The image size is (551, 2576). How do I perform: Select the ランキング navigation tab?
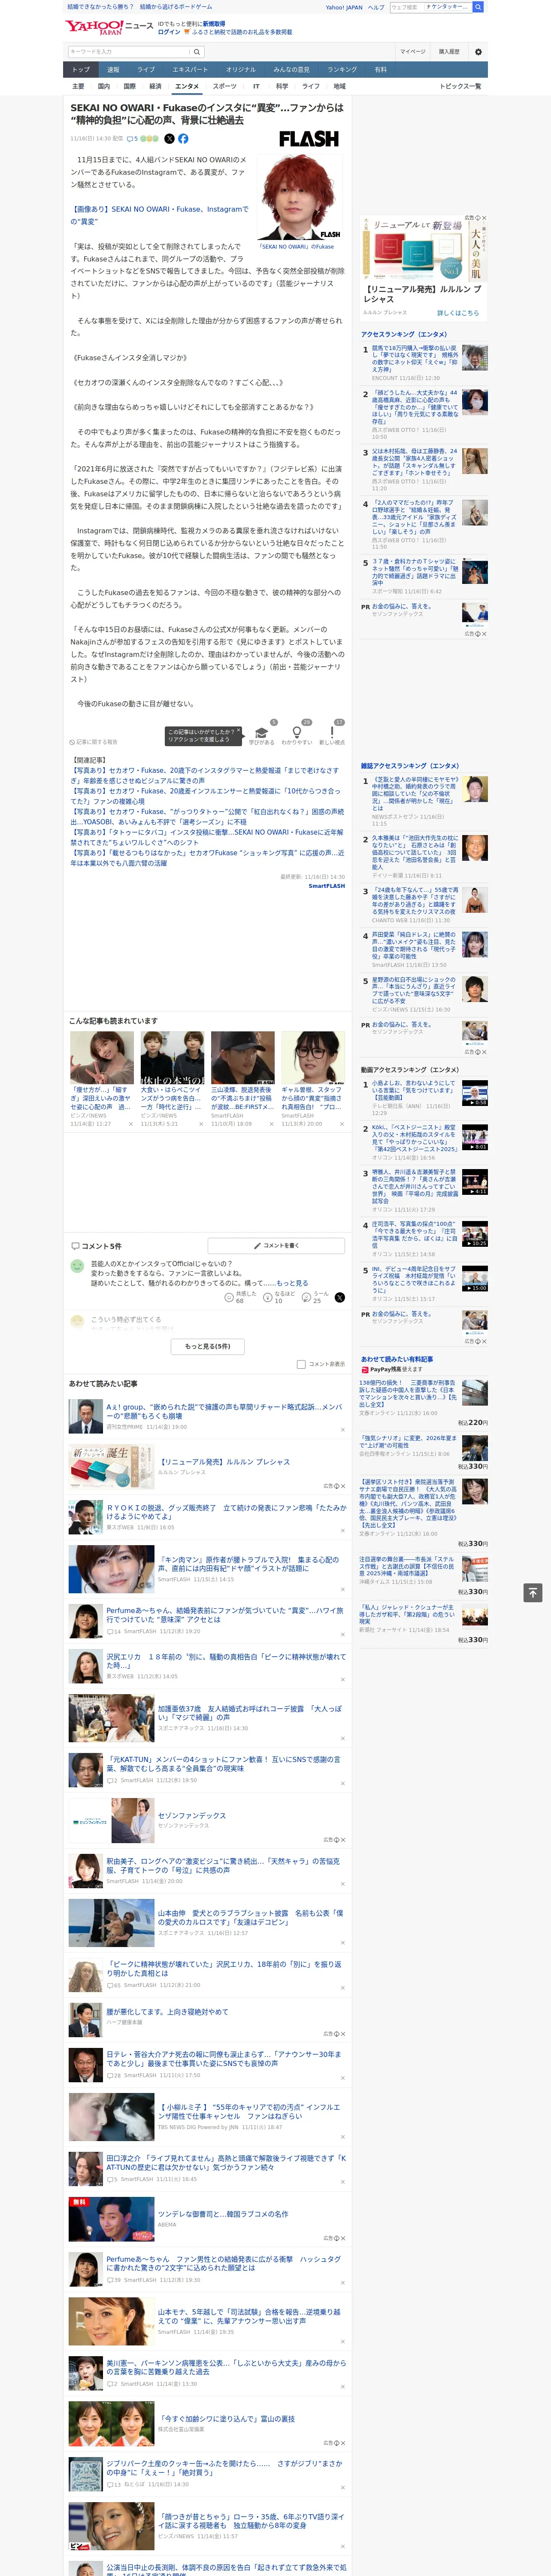tap(342, 69)
